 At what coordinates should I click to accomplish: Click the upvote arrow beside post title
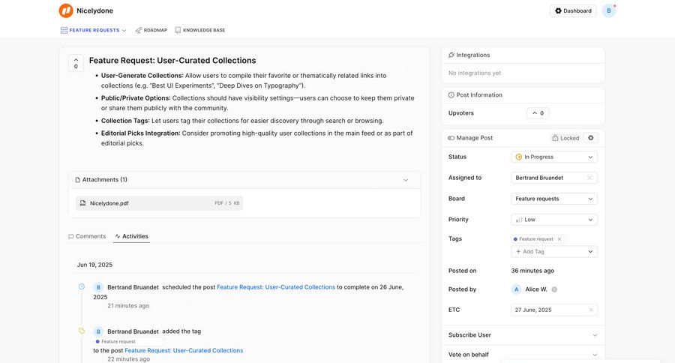click(76, 60)
